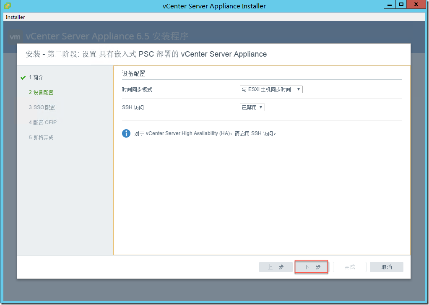Click the 时间同步模式 label
The width and height of the screenshot is (429, 305).
point(137,89)
